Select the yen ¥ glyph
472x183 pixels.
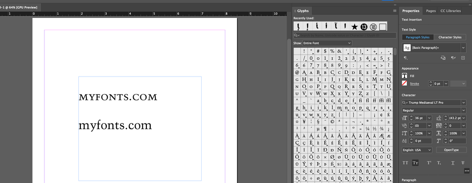pos(304,122)
